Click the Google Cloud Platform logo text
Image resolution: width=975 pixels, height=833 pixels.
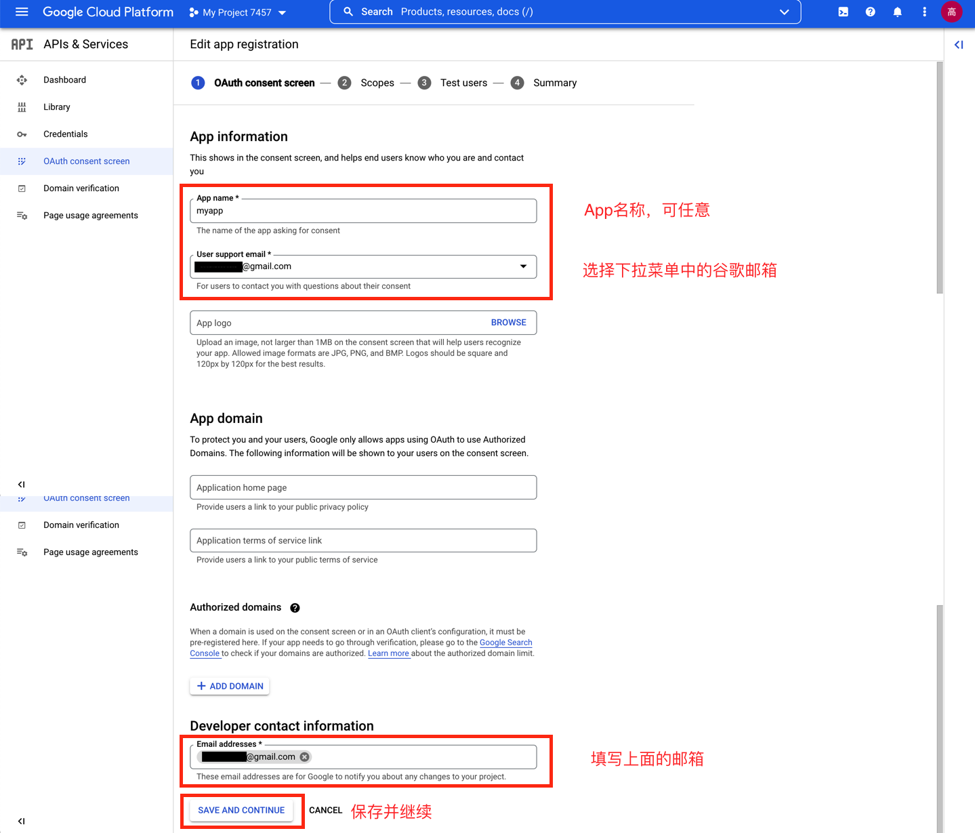point(108,12)
